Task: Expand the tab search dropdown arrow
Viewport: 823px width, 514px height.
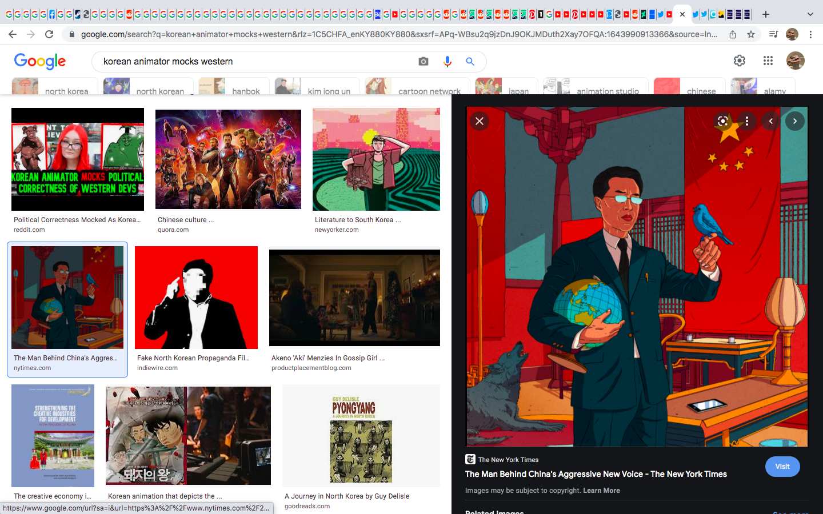Action: point(810,14)
